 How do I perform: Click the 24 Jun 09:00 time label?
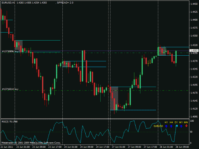(87, 147)
